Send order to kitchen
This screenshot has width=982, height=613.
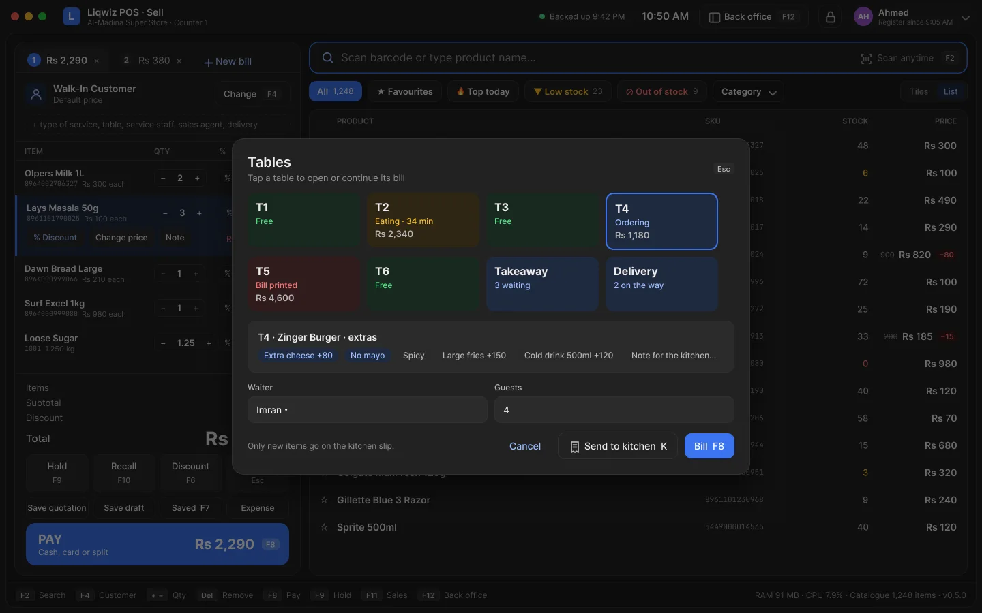point(618,446)
